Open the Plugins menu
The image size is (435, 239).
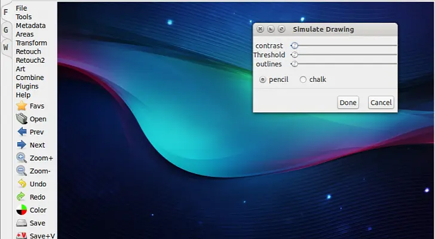27,86
